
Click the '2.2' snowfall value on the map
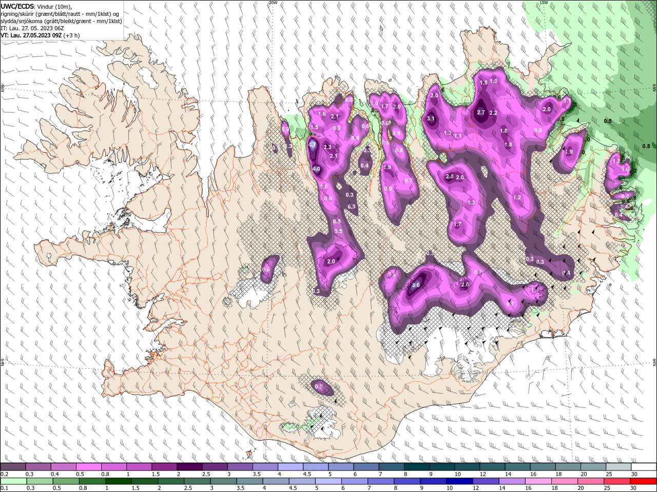click(x=493, y=113)
